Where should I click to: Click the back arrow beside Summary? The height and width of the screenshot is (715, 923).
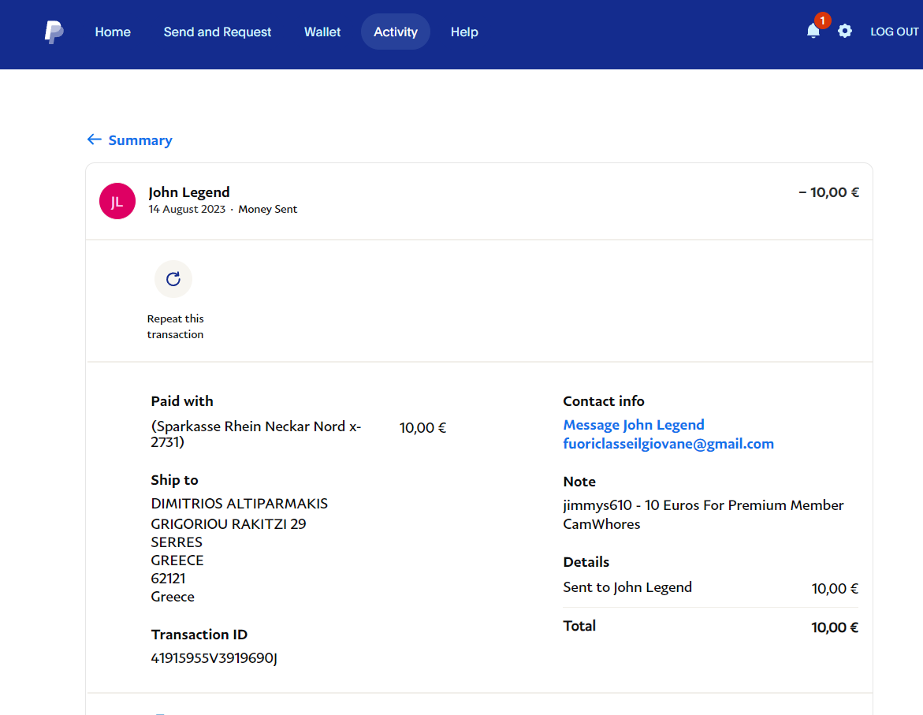pyautogui.click(x=94, y=140)
